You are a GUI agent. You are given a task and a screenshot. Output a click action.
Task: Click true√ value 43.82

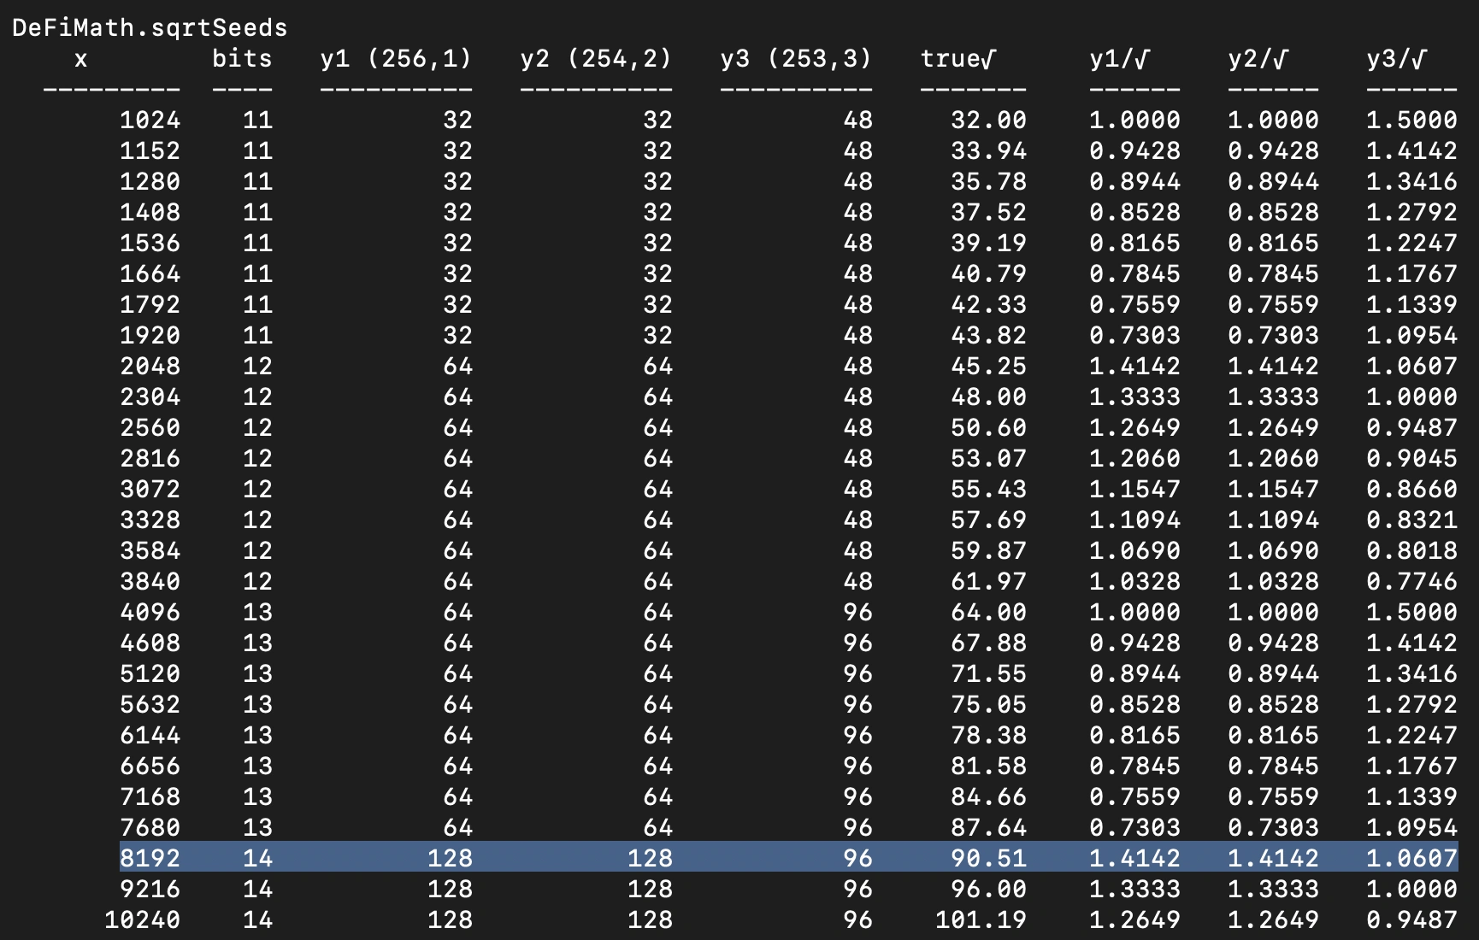point(988,336)
